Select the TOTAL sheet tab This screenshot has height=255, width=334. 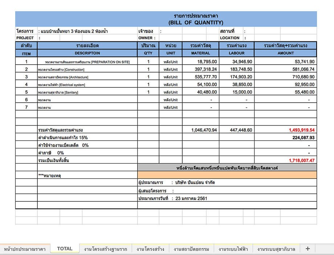65,249
